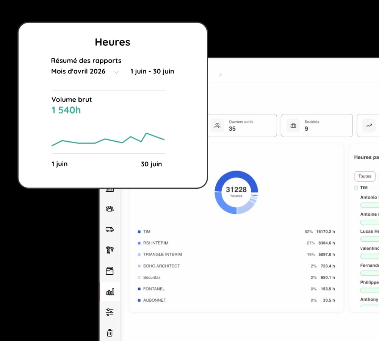This screenshot has width=379, height=341.
Task: Expand the Mois d'avril 2026 dropdown arrow
Action: [116, 72]
